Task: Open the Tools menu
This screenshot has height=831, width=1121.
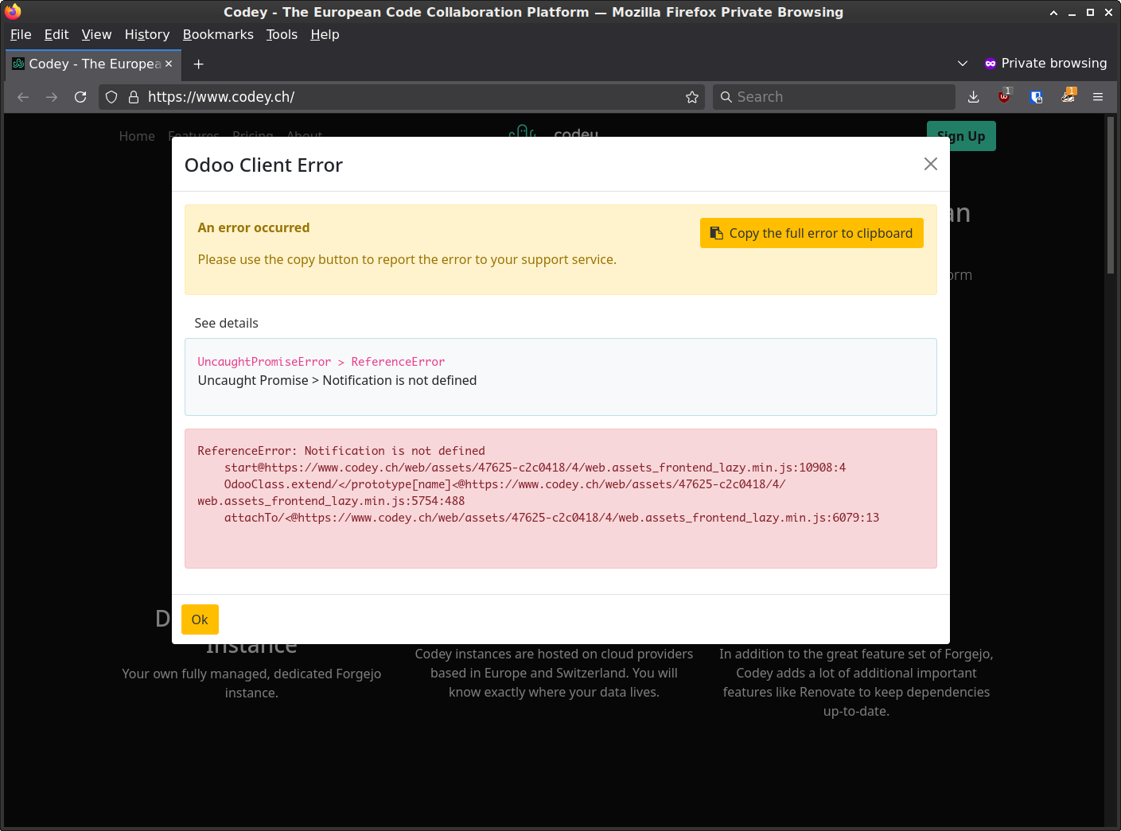Action: pyautogui.click(x=282, y=34)
